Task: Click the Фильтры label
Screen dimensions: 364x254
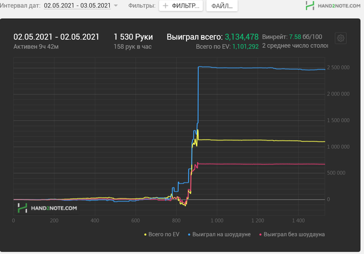Action: [141, 6]
